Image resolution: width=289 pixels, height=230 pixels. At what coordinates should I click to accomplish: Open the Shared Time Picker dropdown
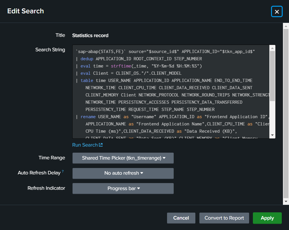click(x=123, y=158)
